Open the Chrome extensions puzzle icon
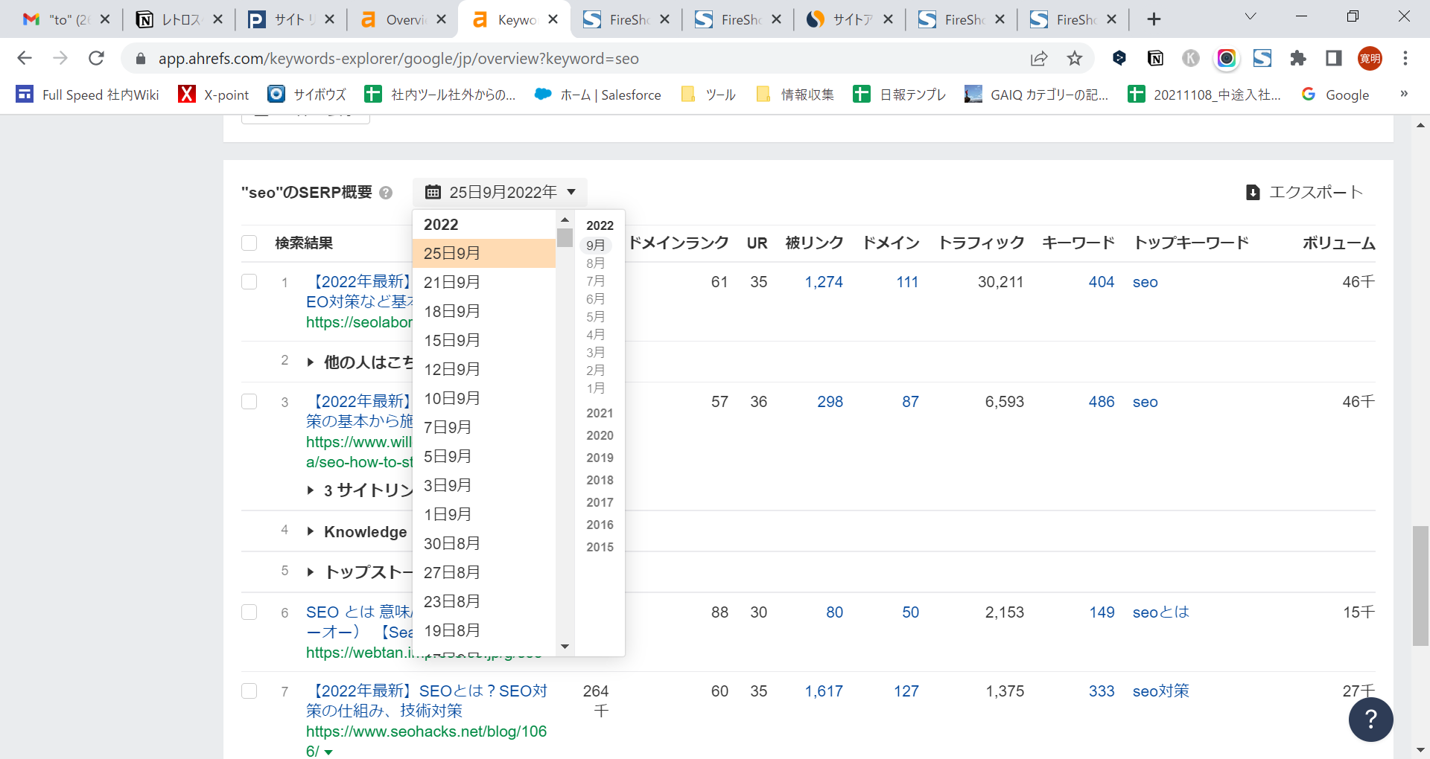Viewport: 1430px width, 759px height. pos(1297,58)
